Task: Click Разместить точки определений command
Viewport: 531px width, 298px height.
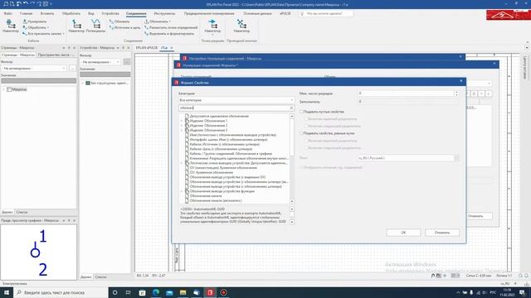Action: tap(171, 27)
